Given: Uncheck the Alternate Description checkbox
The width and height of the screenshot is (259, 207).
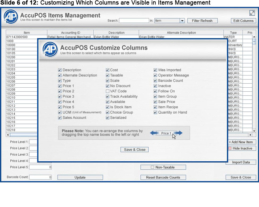Looking at the screenshot, I should pyautogui.click(x=60, y=75).
